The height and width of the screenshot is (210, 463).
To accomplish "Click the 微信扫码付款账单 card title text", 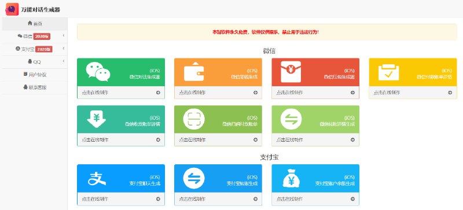I will coord(240,124).
